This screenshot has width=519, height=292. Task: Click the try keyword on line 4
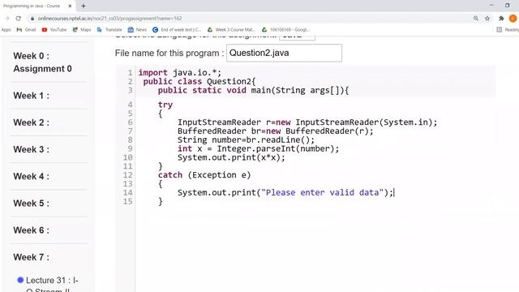165,105
